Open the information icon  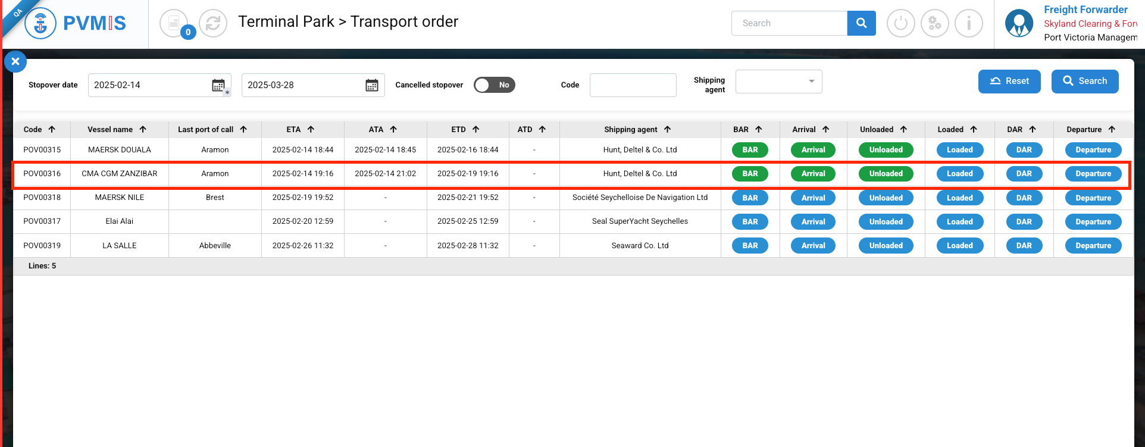pos(969,24)
